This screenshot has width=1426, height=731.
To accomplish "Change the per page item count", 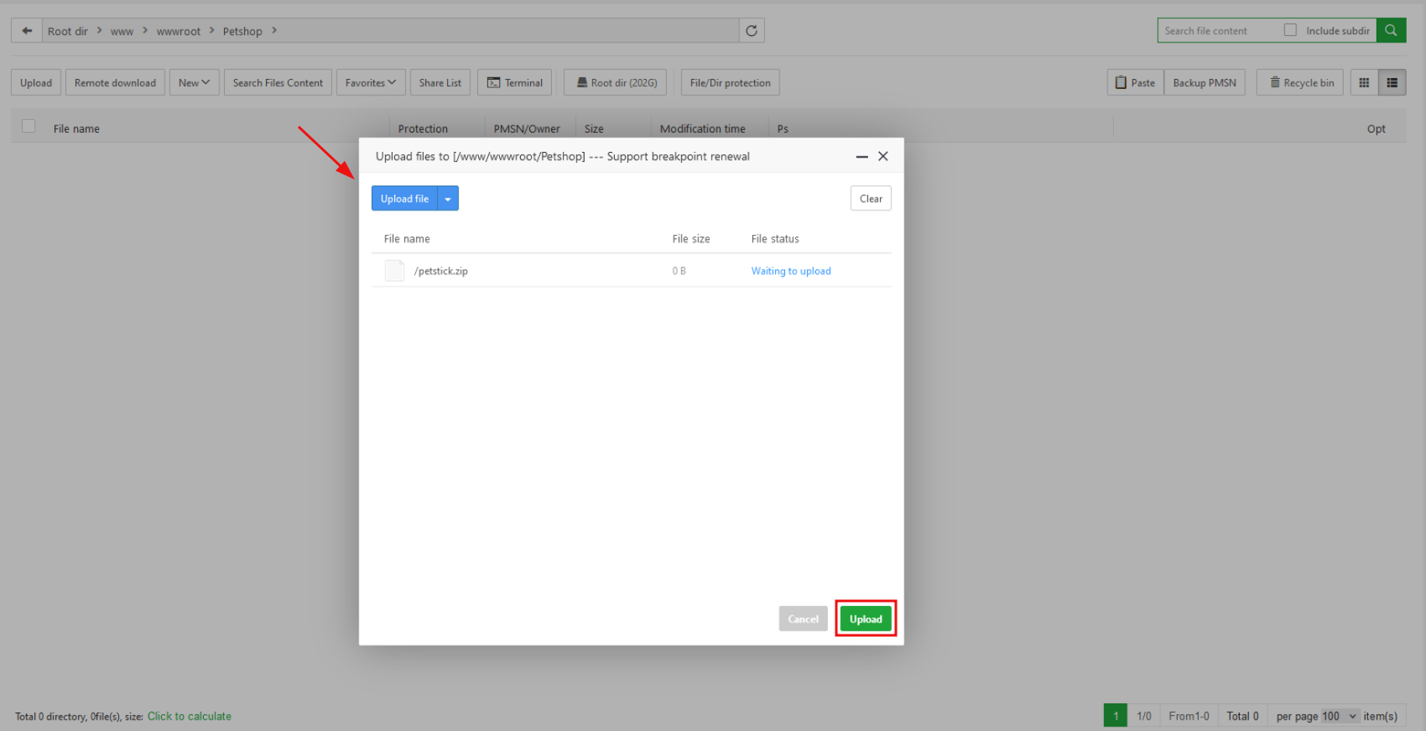I will (x=1339, y=716).
